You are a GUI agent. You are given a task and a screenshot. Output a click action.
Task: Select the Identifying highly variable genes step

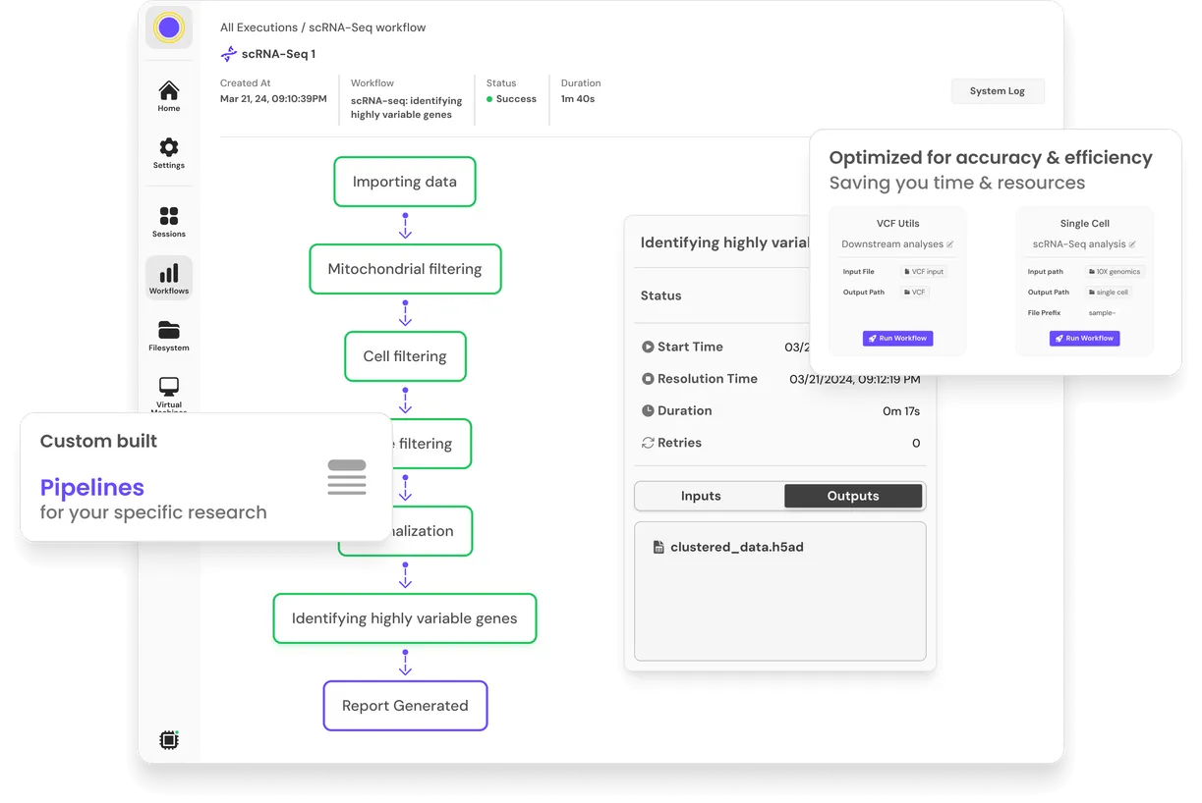(x=405, y=618)
